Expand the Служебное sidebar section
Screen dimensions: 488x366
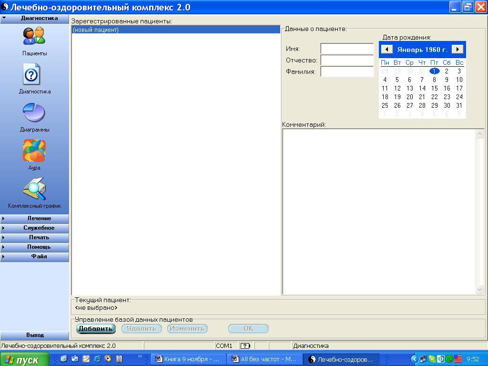tap(35, 228)
